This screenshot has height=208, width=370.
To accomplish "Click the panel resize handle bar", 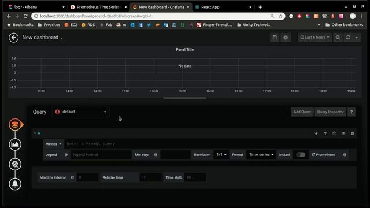I will click(x=185, y=98).
